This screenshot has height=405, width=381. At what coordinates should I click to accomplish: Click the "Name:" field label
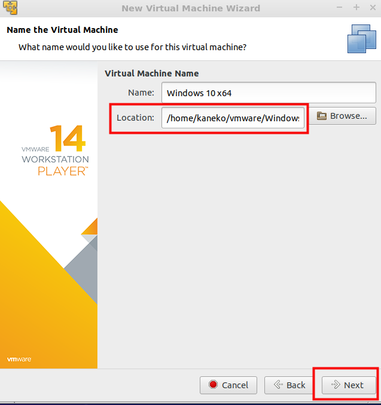pyautogui.click(x=141, y=93)
